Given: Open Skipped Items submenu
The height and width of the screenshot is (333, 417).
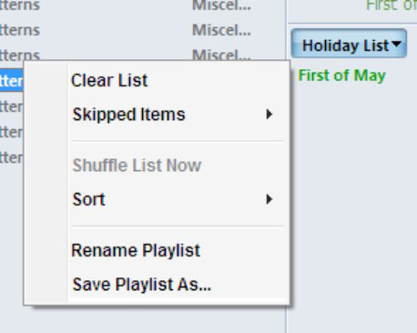Looking at the screenshot, I should [128, 115].
